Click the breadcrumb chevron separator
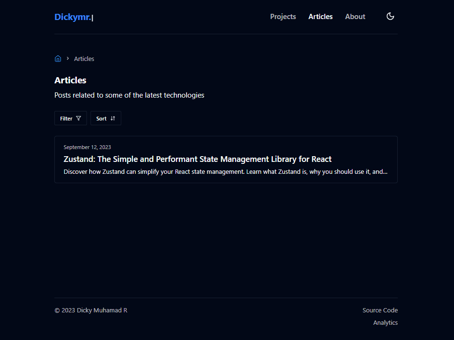This screenshot has height=340, width=454. coord(68,59)
